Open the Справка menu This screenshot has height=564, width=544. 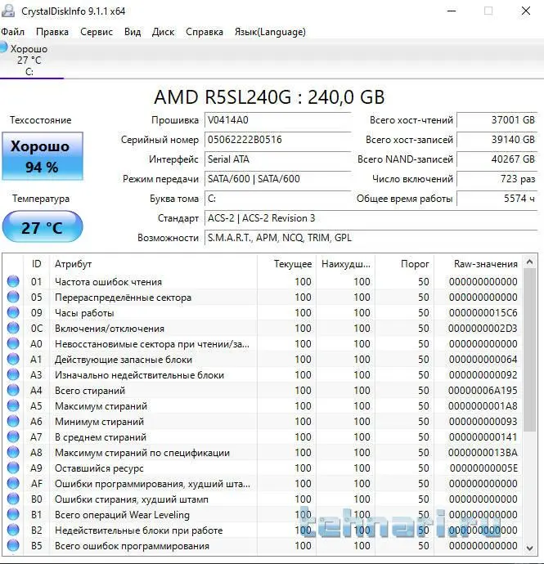point(205,32)
